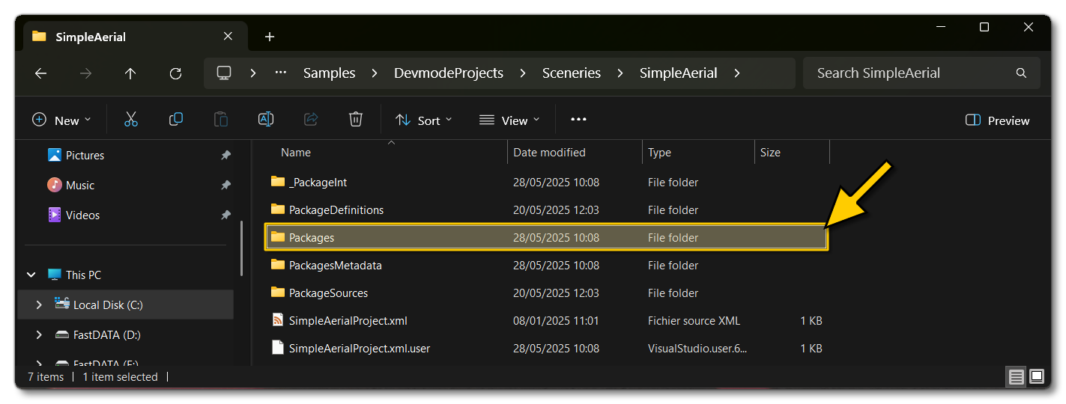Click the Refresh button
The image size is (1066, 404).
coord(175,73)
